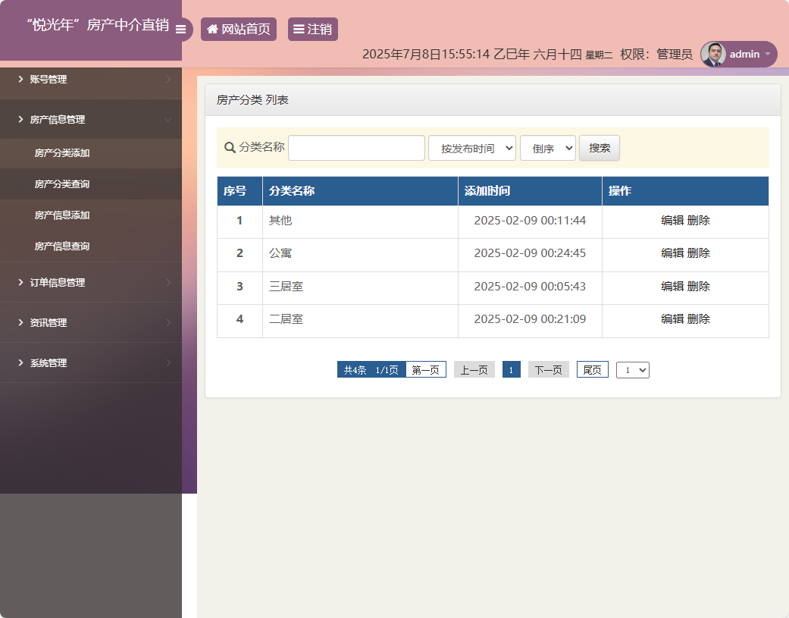Click the home icon on 网站首页 button
This screenshot has width=789, height=618.
pos(211,29)
